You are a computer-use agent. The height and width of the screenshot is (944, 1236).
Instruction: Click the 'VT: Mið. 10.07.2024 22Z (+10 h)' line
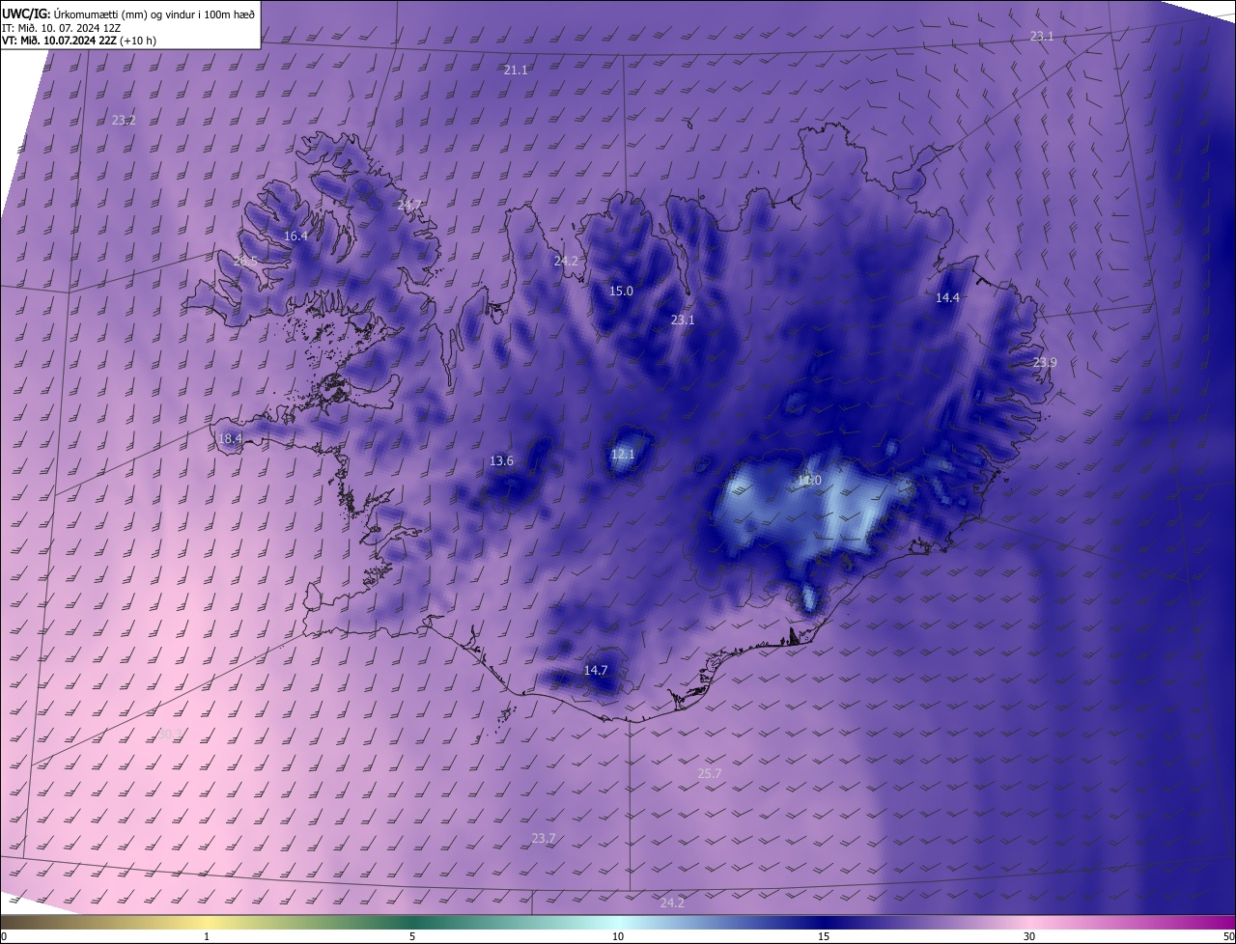[79, 41]
